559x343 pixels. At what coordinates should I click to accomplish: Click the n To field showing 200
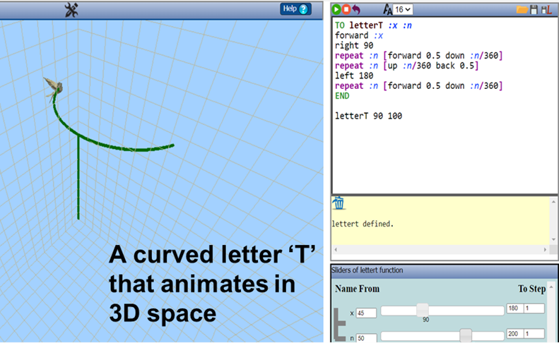pos(514,333)
